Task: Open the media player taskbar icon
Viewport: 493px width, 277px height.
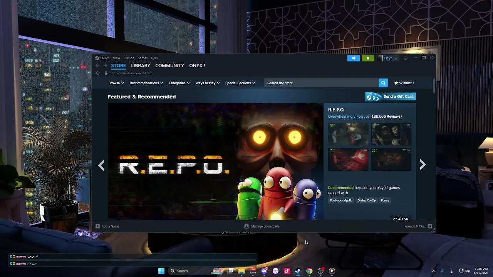Action: 332,271
